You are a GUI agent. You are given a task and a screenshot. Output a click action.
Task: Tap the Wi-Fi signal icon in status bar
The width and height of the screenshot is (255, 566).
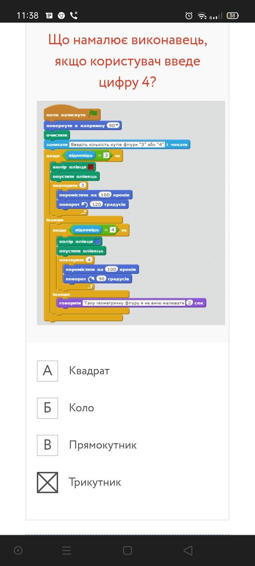pyautogui.click(x=202, y=16)
